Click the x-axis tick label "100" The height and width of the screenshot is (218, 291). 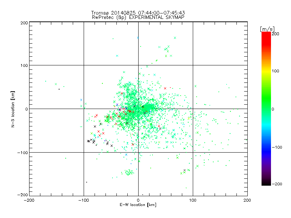(193, 201)
